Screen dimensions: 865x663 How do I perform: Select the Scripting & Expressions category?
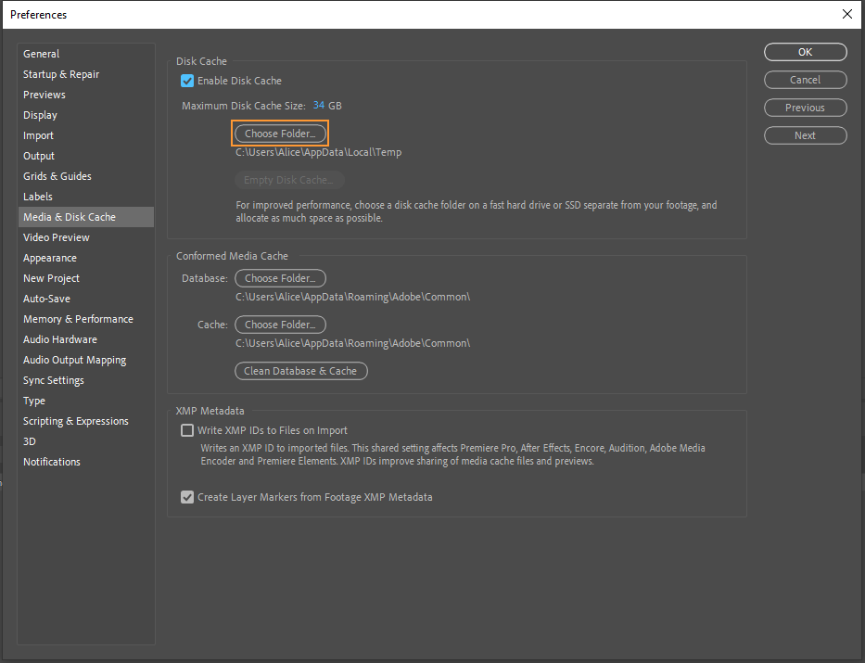pos(76,421)
